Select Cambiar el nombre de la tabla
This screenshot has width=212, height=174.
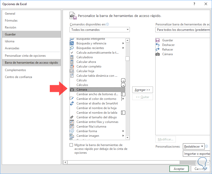point(98,112)
